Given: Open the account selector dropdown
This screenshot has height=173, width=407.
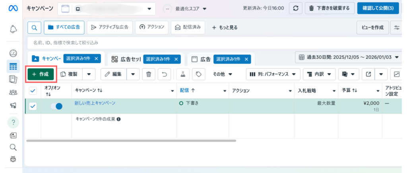Looking at the screenshot, I should click(x=107, y=9).
